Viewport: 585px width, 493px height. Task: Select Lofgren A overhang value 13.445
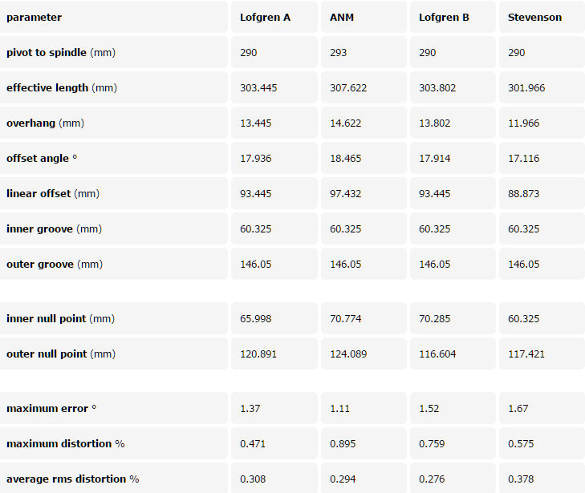(258, 123)
